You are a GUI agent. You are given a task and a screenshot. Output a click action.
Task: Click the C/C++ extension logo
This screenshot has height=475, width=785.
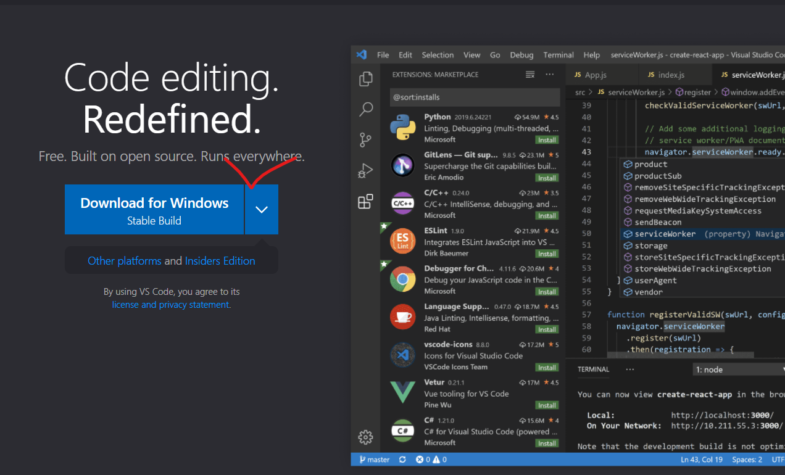(402, 204)
